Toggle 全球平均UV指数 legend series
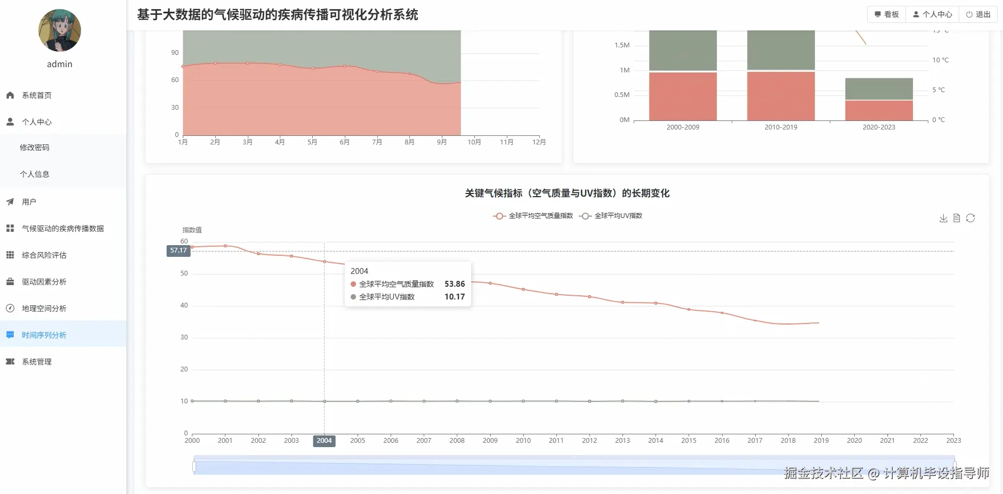Image resolution: width=1003 pixels, height=494 pixels. tap(611, 216)
